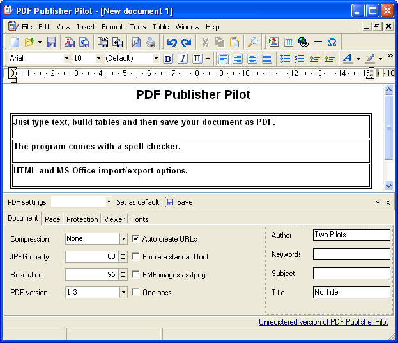The width and height of the screenshot is (398, 343).
Task: Open Find with magnifier icon
Action: (253, 42)
